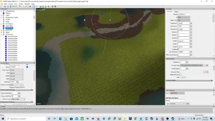215x121 pixels.
Task: Collapse the whiteFence tree node
Action: coord(1,34)
